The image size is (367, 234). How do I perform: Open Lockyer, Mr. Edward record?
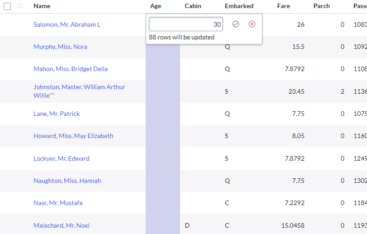click(62, 159)
